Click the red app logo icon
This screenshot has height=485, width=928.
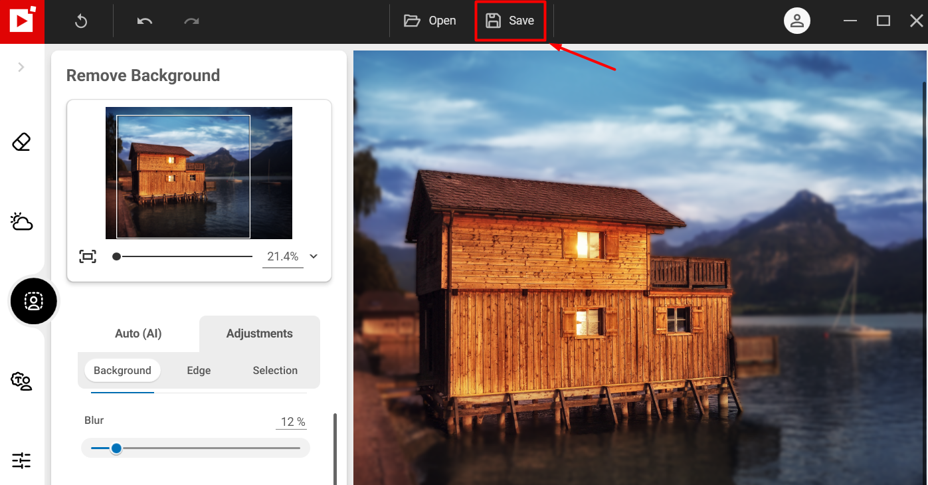[x=22, y=21]
